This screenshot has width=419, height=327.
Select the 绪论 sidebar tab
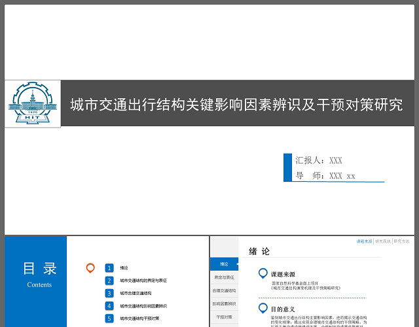click(224, 264)
